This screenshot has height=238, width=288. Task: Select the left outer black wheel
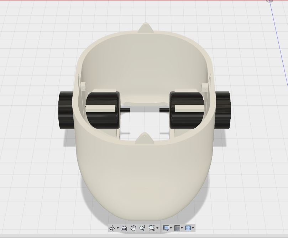(66, 110)
